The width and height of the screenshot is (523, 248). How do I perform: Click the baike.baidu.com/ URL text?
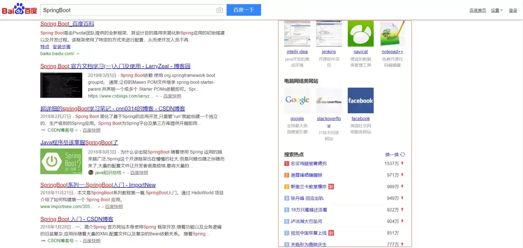click(x=57, y=54)
